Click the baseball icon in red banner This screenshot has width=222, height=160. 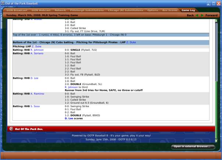coord(11,129)
